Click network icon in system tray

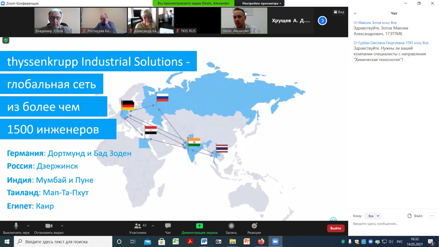(384, 242)
